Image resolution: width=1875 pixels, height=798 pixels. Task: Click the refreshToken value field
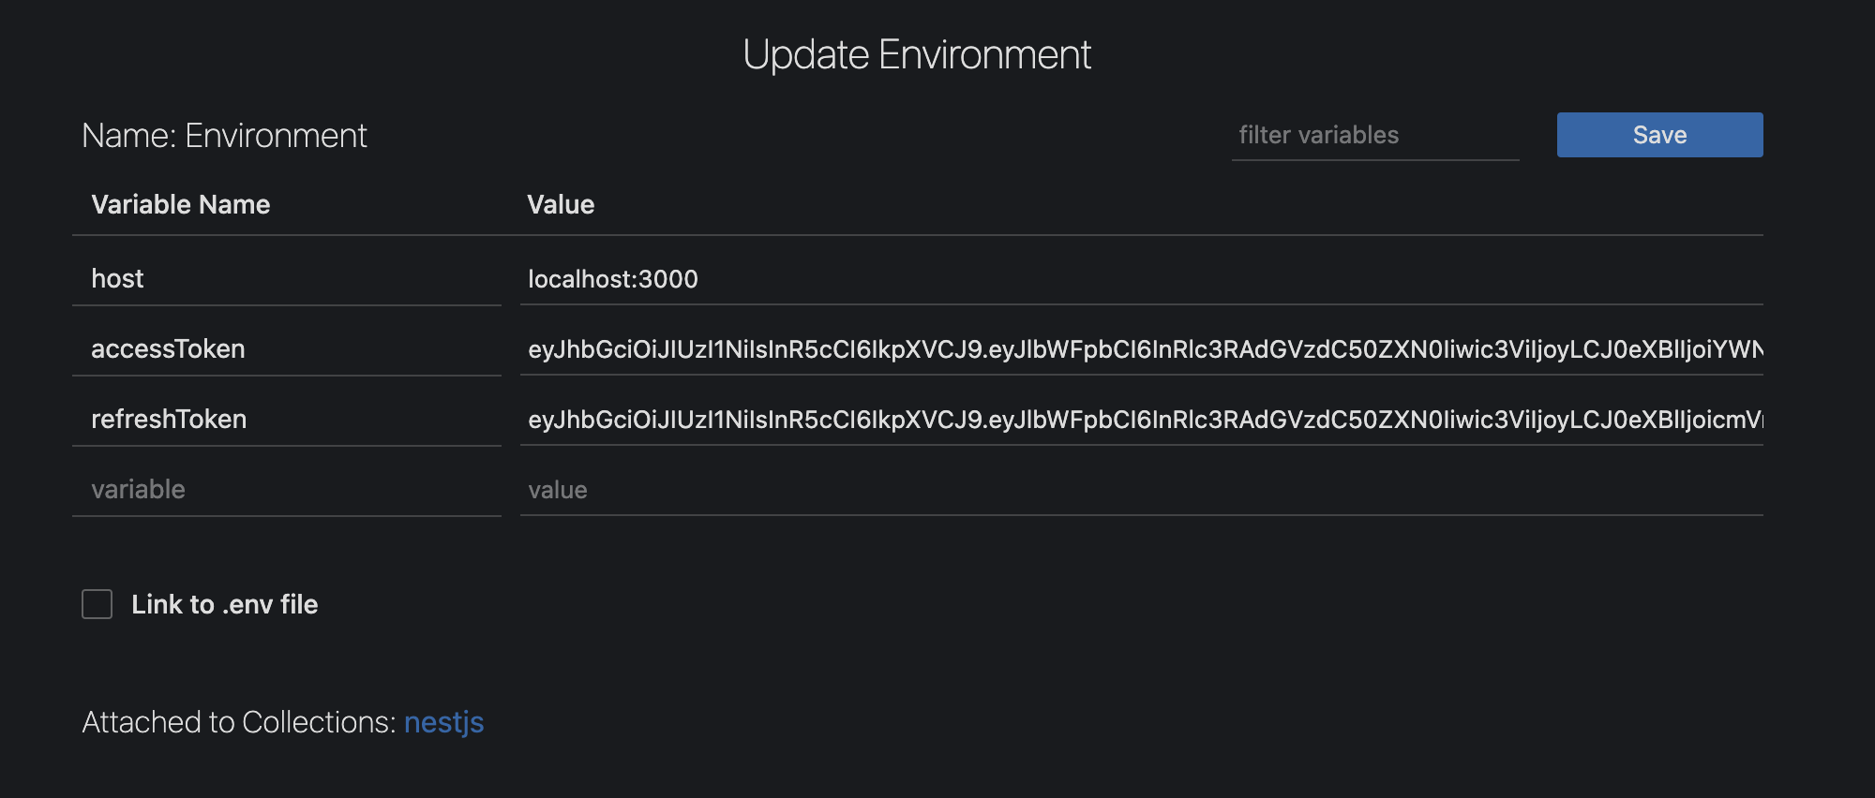point(1142,420)
